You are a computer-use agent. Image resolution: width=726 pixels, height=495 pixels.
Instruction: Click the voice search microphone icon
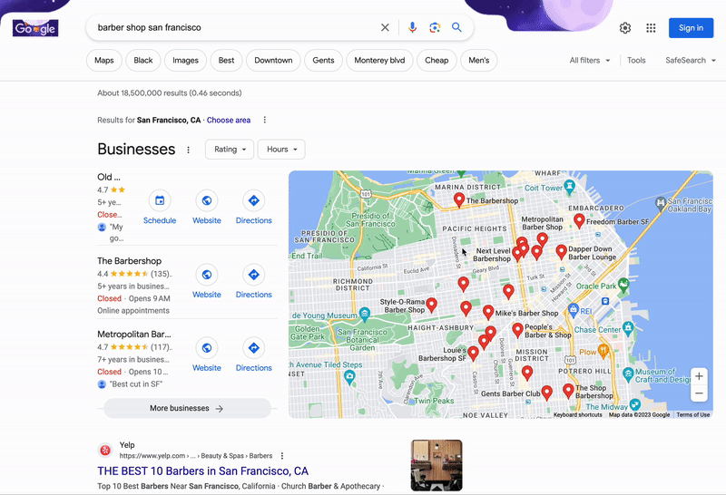coord(412,28)
